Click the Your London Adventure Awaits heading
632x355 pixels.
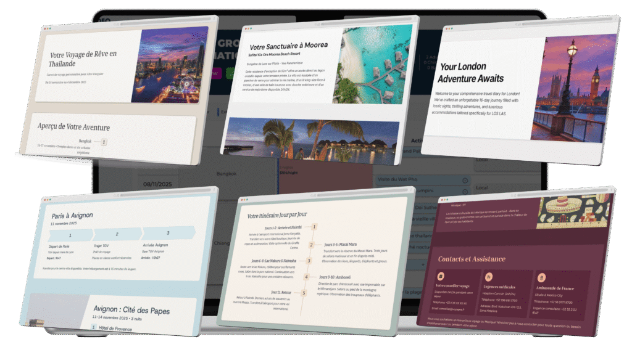pyautogui.click(x=471, y=72)
